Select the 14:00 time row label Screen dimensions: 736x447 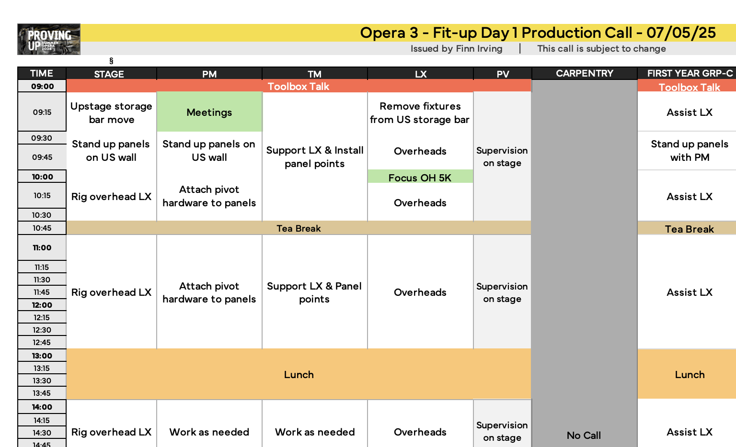tap(42, 407)
